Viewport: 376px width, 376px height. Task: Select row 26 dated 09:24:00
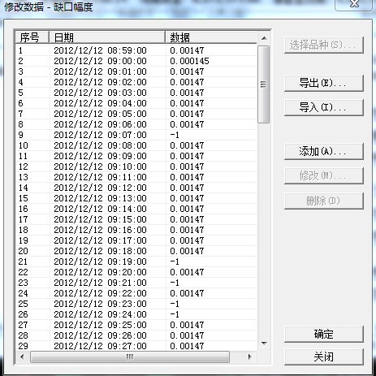(136, 314)
